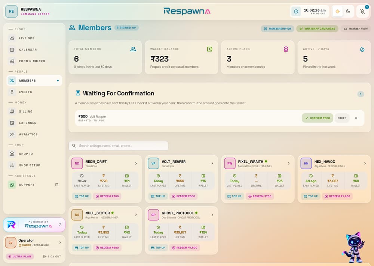This screenshot has height=266, width=374.
Task: Redeem ₹500 for VOLT_REAPER
Action: (x=183, y=196)
